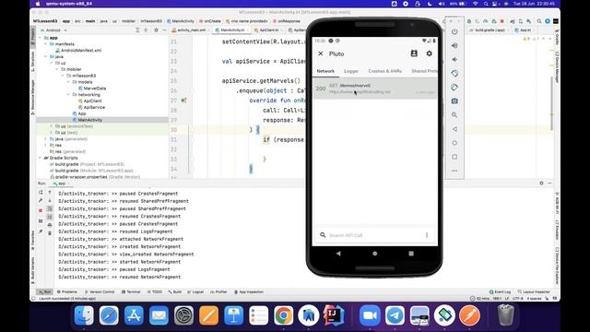Print Run console output with printer icon
Screen dimensions: 590x332
[50, 225]
